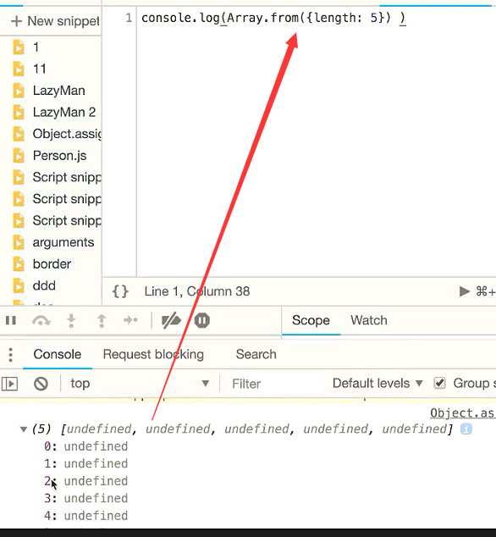Select the ddd snippet

[x=44, y=285]
